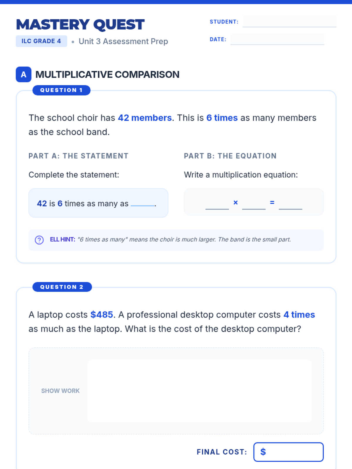Click the "Part B: The Equation" heading
The image size is (352, 469).
[230, 156]
